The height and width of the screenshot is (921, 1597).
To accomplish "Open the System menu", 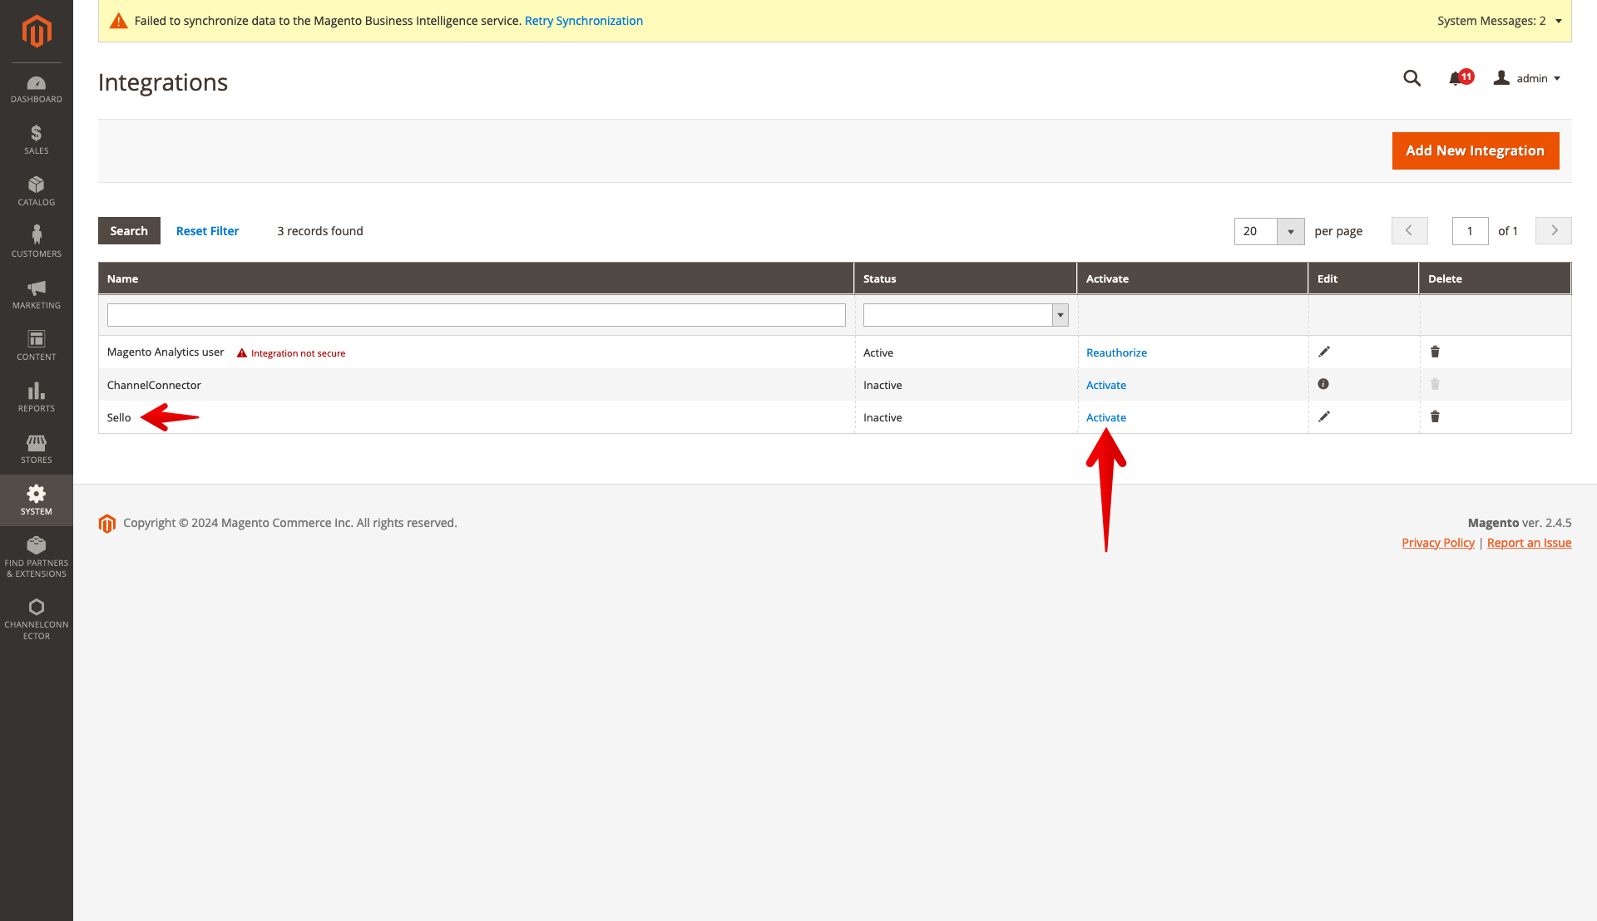I will click(x=37, y=501).
